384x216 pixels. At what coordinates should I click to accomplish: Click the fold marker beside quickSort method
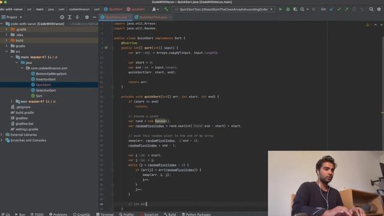(x=113, y=97)
